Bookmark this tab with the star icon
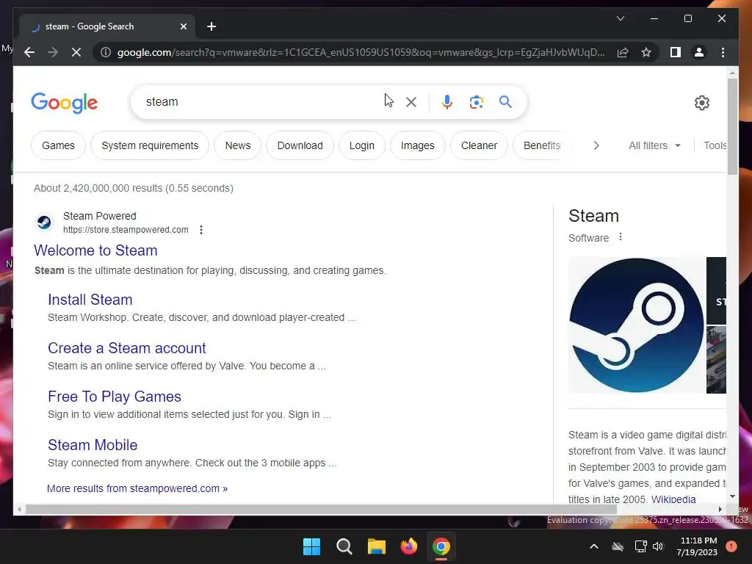The height and width of the screenshot is (564, 752). (646, 52)
